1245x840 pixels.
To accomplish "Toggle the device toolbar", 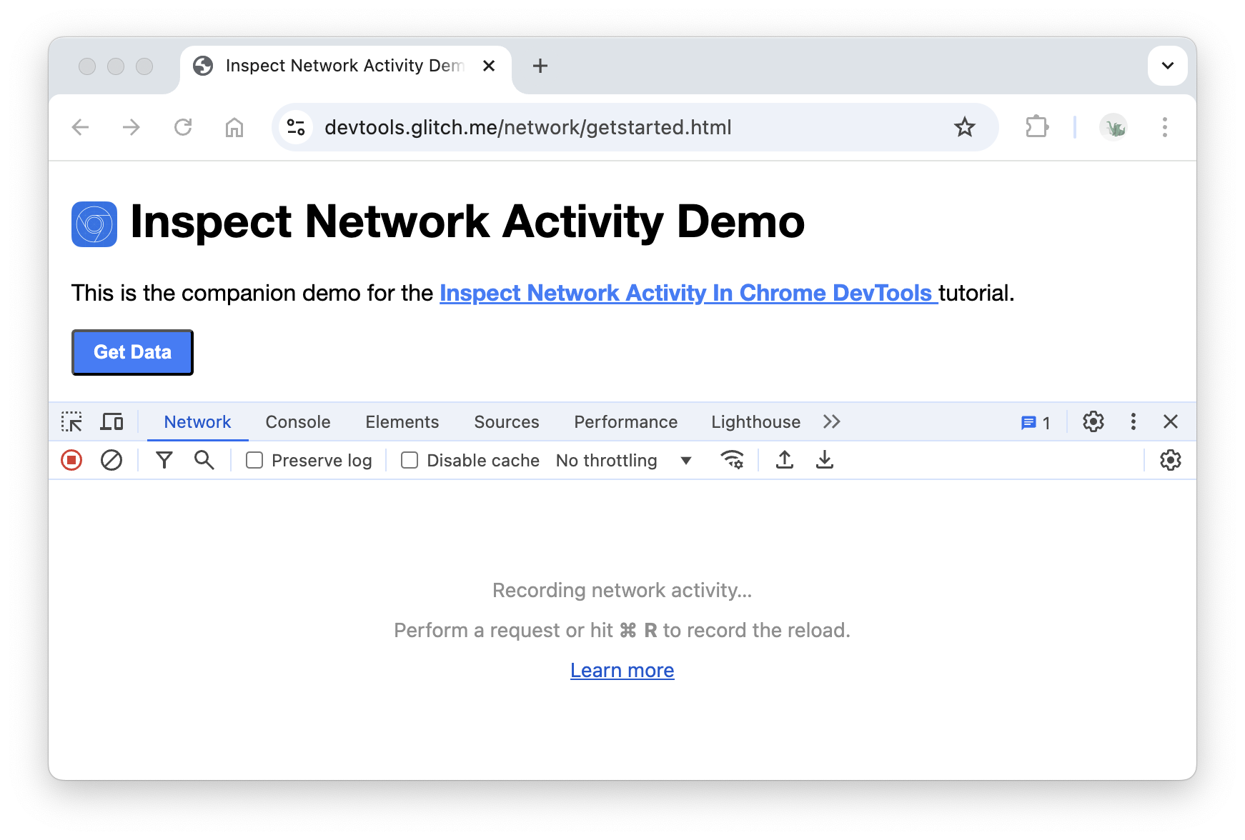I will [x=111, y=422].
